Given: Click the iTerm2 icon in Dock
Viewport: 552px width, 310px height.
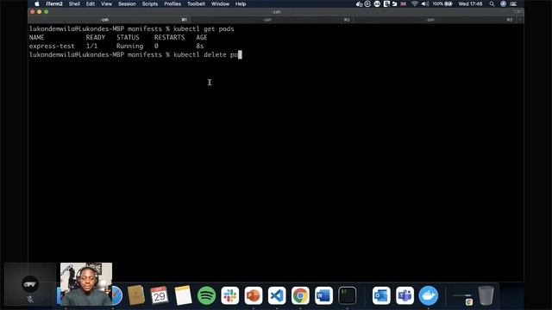Looking at the screenshot, I should click(347, 295).
